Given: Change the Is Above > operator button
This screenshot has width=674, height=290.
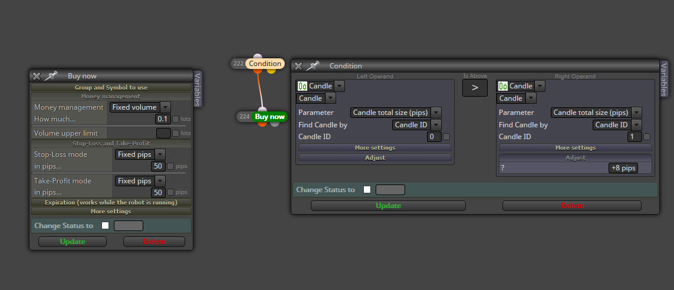Looking at the screenshot, I should pos(475,88).
